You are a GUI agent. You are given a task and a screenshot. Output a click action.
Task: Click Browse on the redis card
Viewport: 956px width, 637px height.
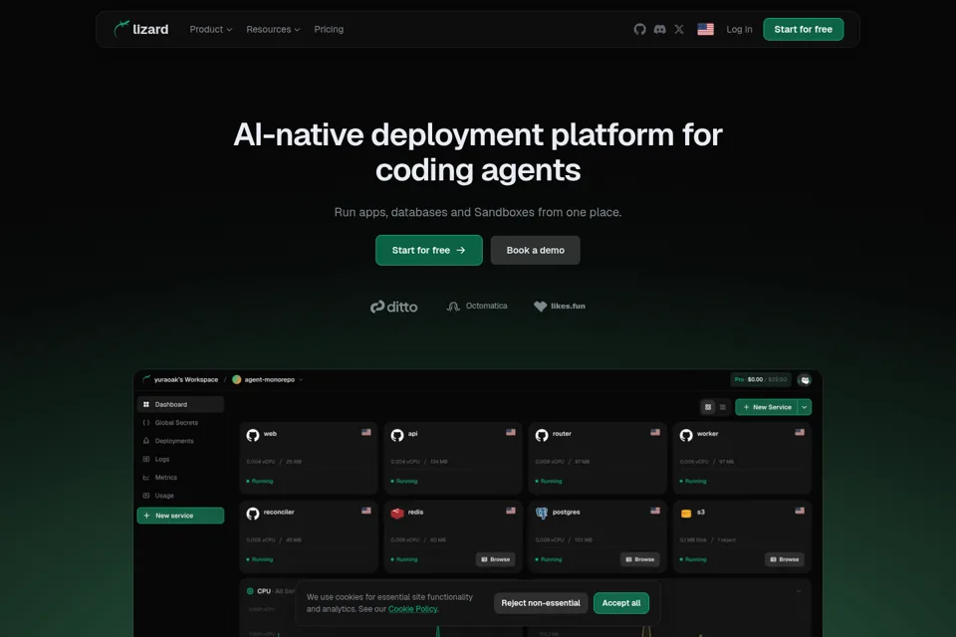[496, 559]
